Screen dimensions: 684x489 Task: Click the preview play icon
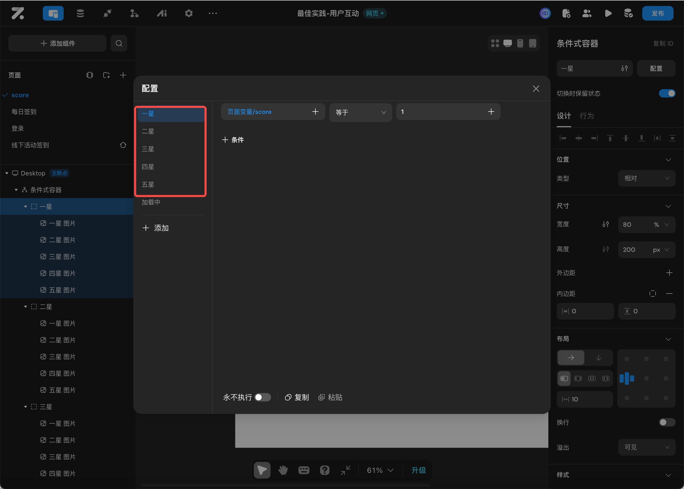(608, 13)
